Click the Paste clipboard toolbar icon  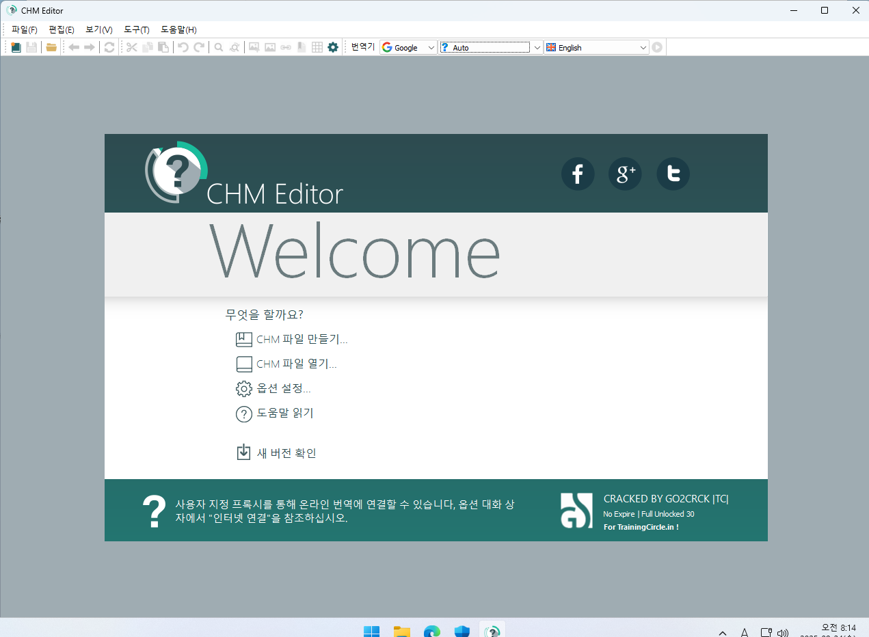tap(163, 47)
